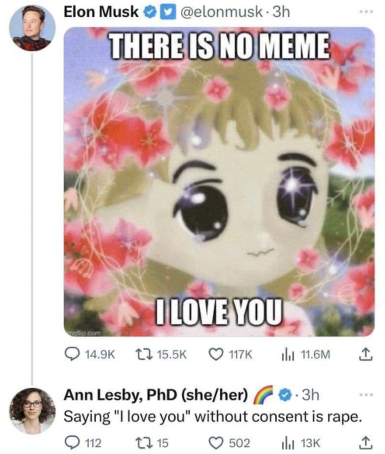Viewport: 385px width, 454px height.
Task: Open the top tweet author's profile picture
Action: coord(32,28)
